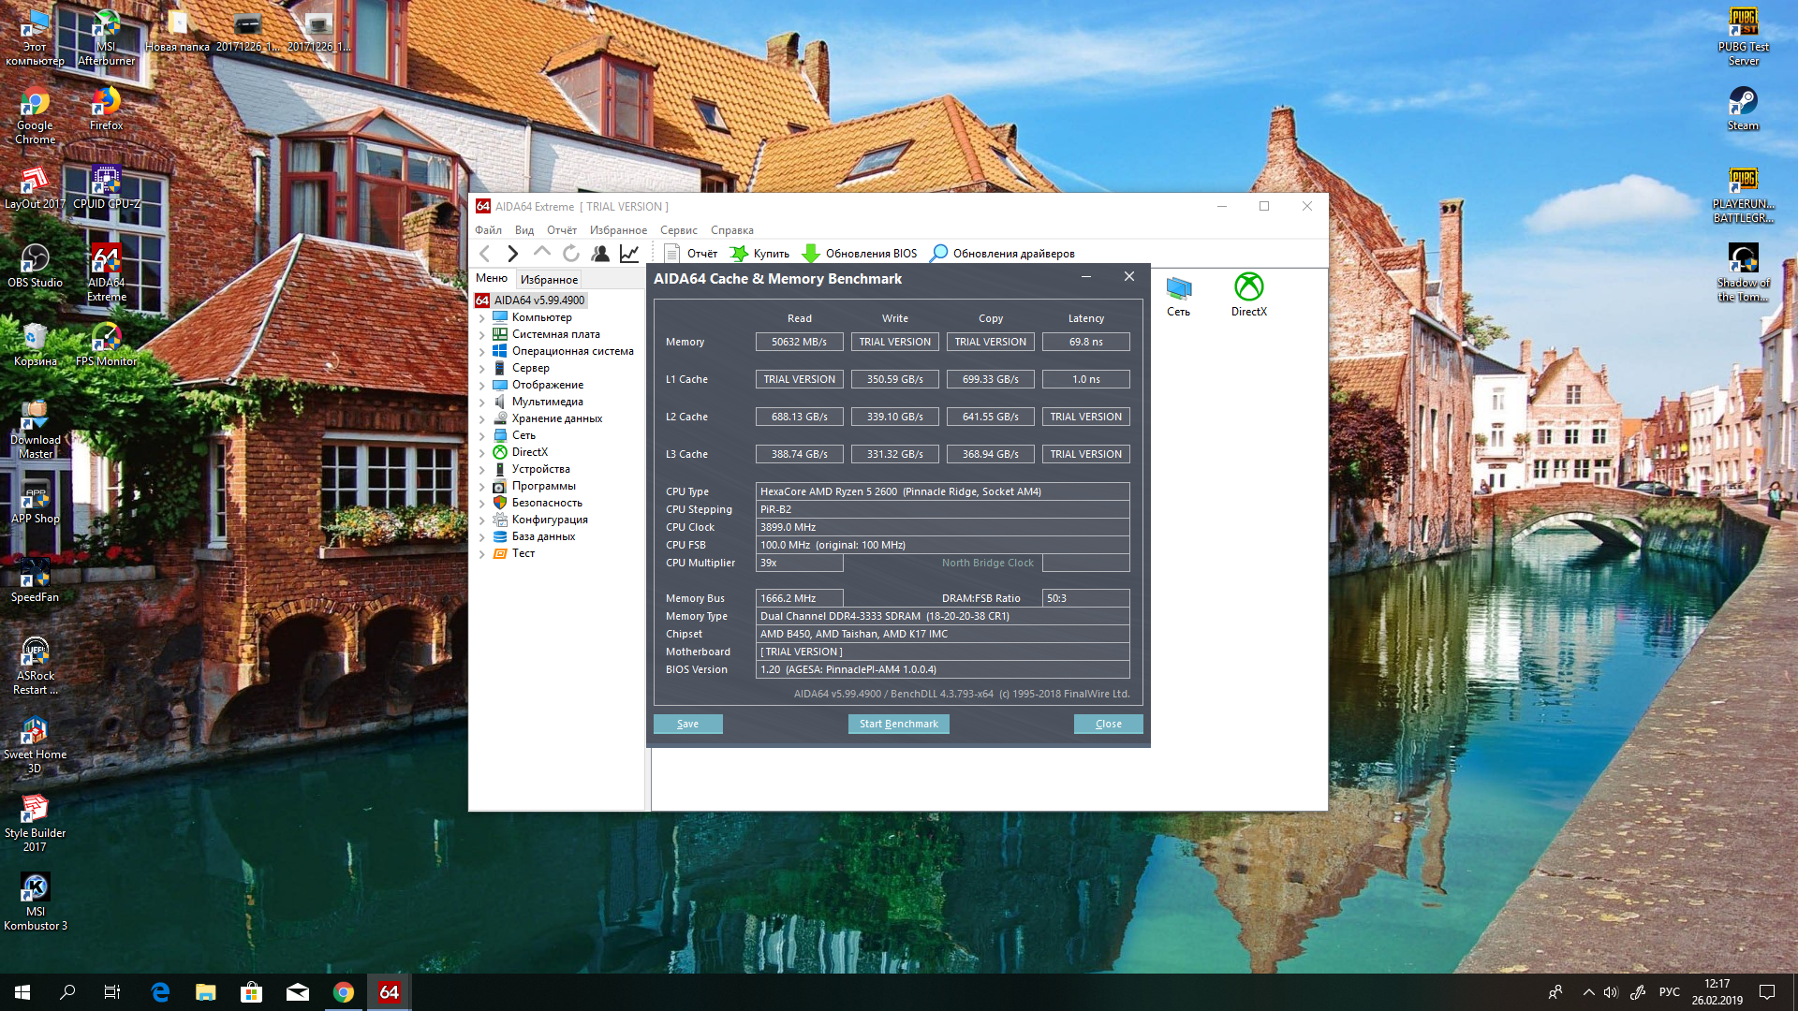Click the Forward navigation arrow in toolbar
This screenshot has width=1798, height=1011.
coord(512,254)
